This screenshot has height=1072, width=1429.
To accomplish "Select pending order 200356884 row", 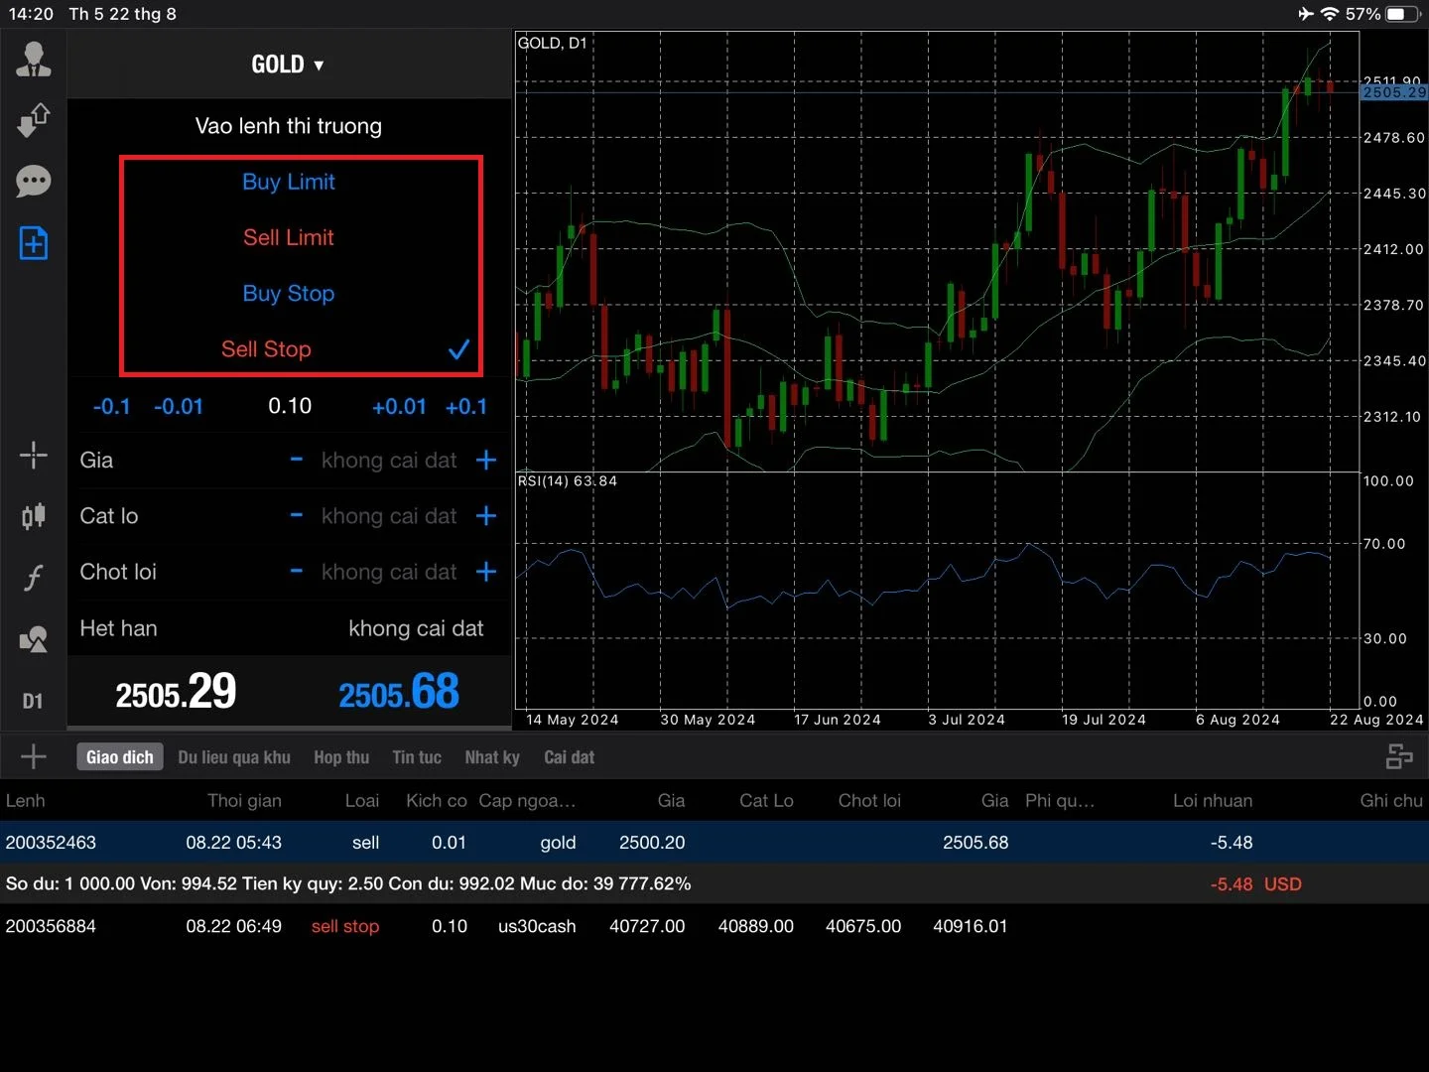I will point(714,926).
